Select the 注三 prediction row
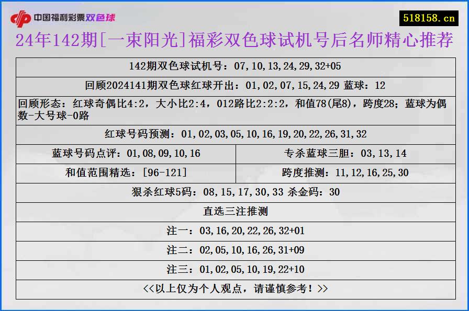Screen dimensions: 469x311 pyautogui.click(x=234, y=269)
